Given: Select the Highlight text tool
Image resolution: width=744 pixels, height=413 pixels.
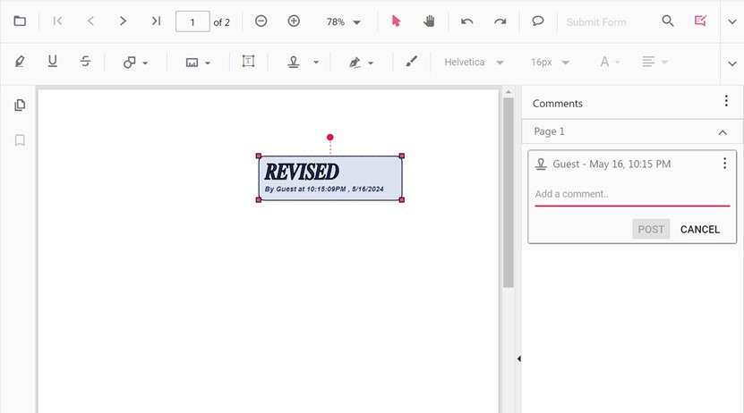Looking at the screenshot, I should point(20,62).
